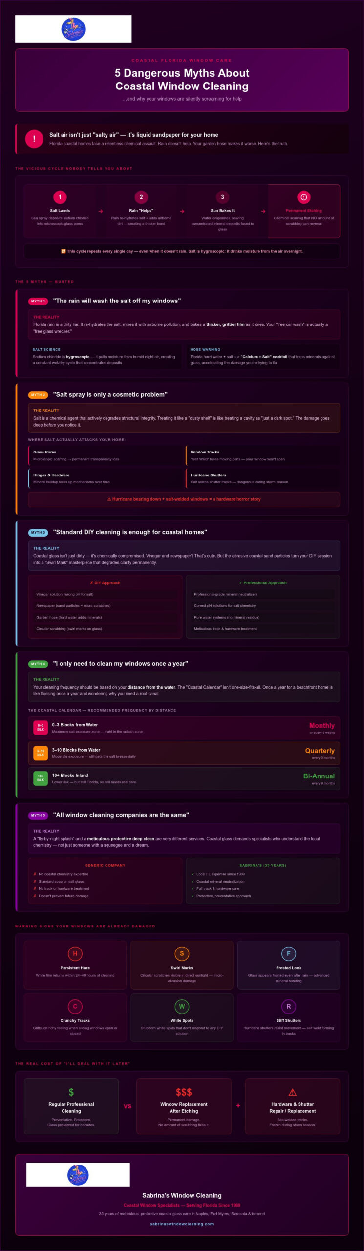Click the Swirl Marks S icon
The image size is (364, 1251).
pyautogui.click(x=182, y=953)
